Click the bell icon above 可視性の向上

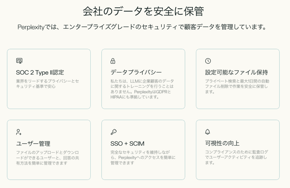point(208,132)
